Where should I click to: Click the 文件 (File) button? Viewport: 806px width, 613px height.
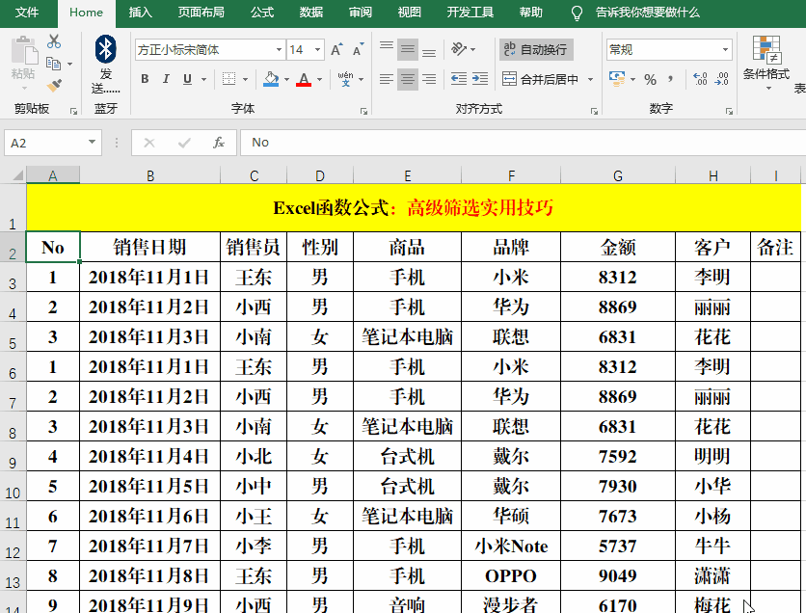(27, 13)
